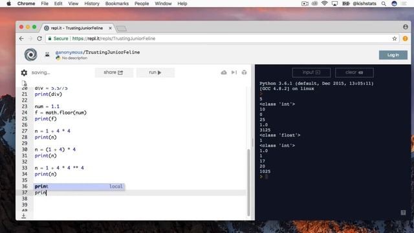Screen dimensions: 414x233
Task: Click the Wi-Fi status icon
Action: click(325, 3)
